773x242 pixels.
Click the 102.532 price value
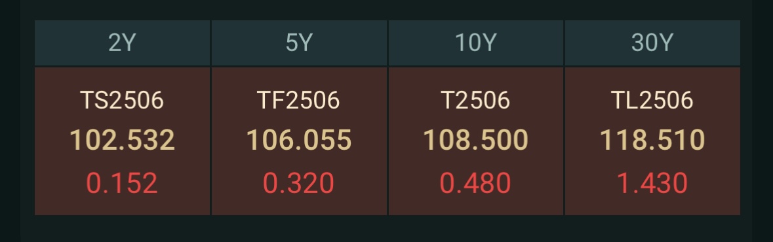(122, 140)
